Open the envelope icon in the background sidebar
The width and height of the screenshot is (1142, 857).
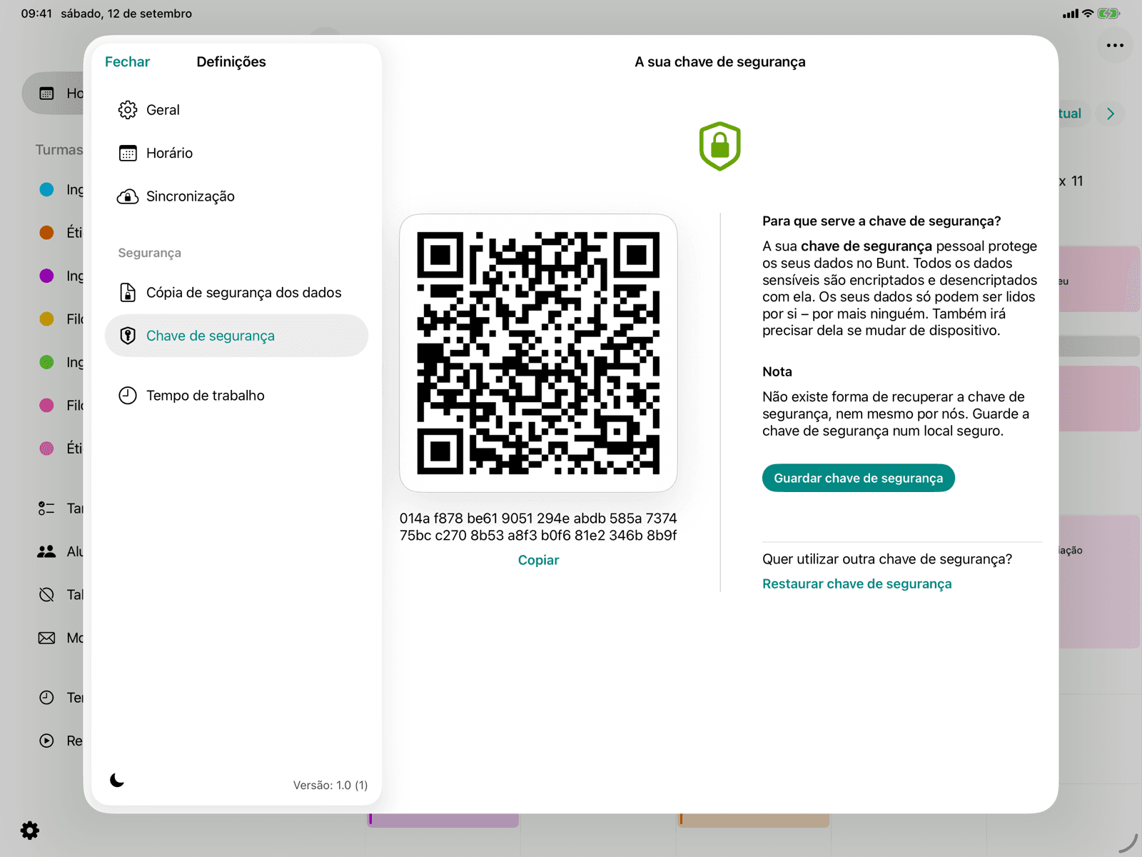click(46, 638)
